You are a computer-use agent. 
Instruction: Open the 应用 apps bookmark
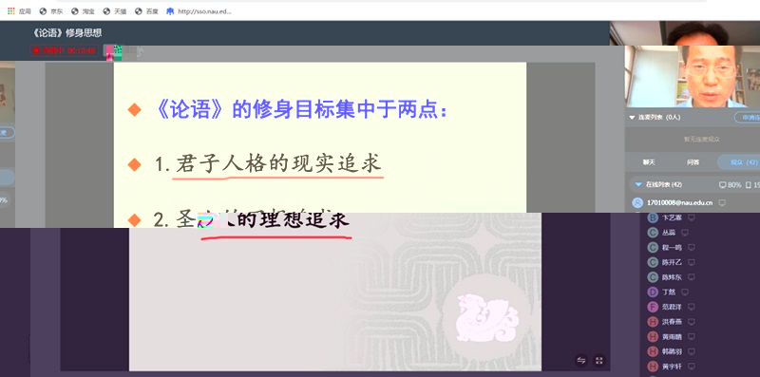pos(19,11)
